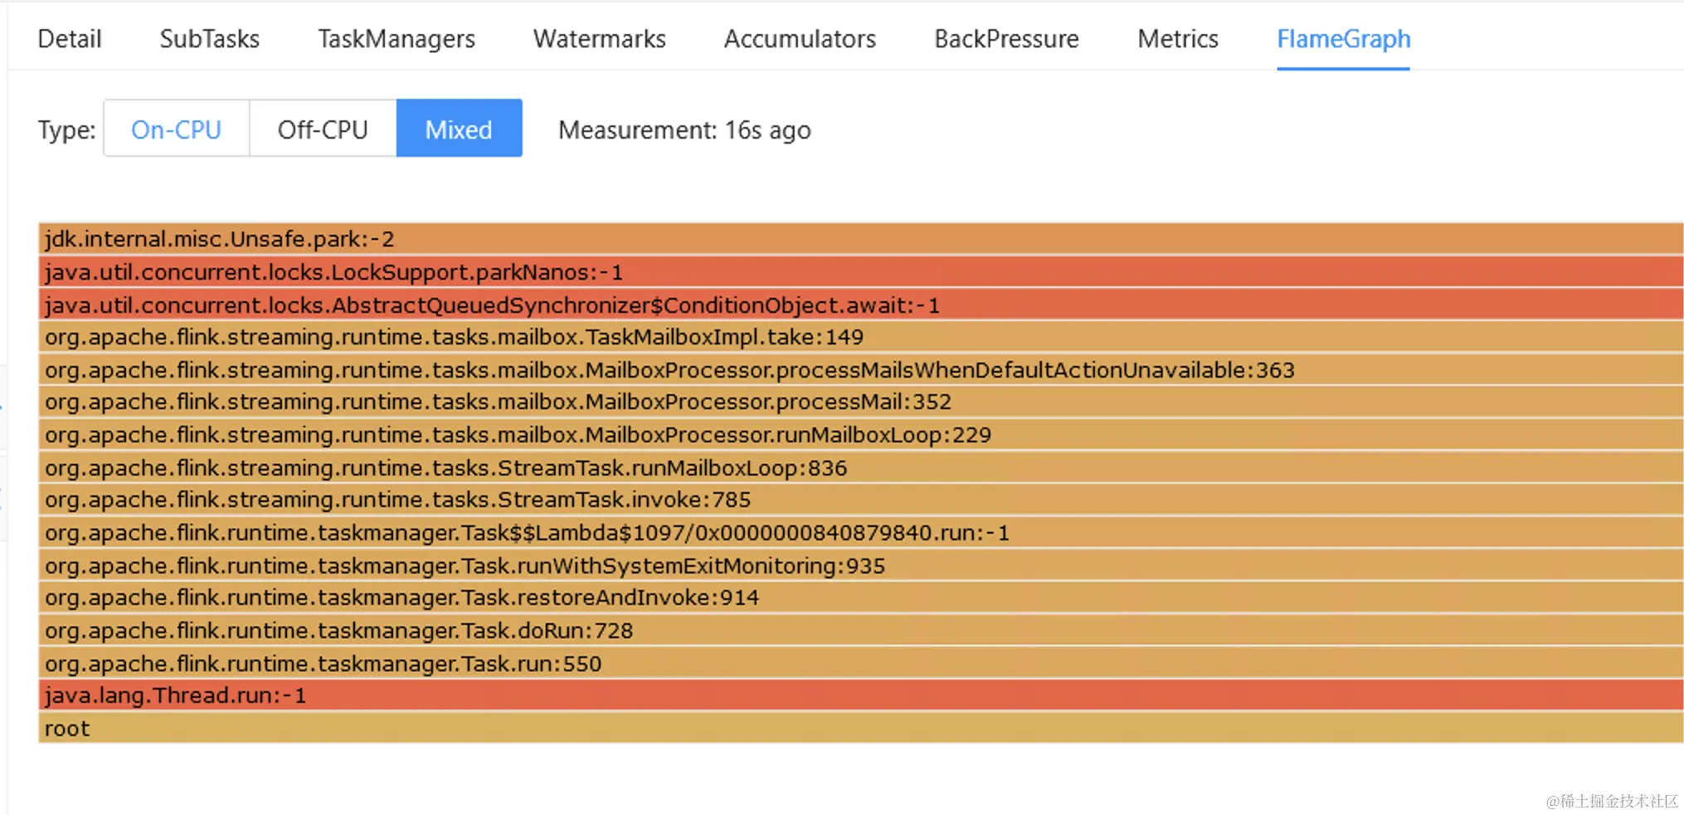Click the root frame bar
1684x815 pixels.
click(x=860, y=729)
